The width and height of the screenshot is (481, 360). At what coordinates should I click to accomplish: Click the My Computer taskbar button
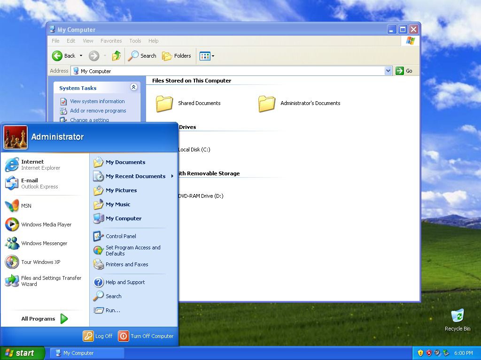[x=86, y=353]
